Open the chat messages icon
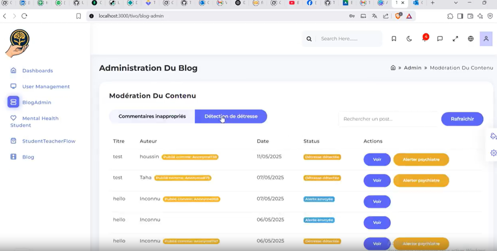 pyautogui.click(x=440, y=39)
